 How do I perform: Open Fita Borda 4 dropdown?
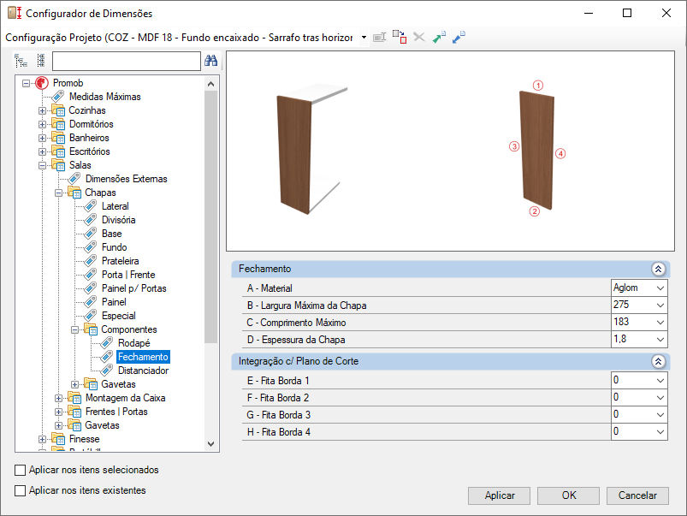pos(660,432)
